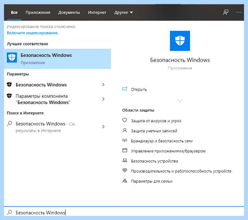Viewport: 248px width, 220px height.
Task: Expand the arrow for the web search result
Action: [103, 127]
